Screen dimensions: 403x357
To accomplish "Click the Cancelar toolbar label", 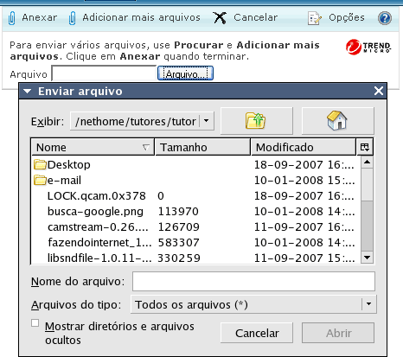I will pos(255,17).
